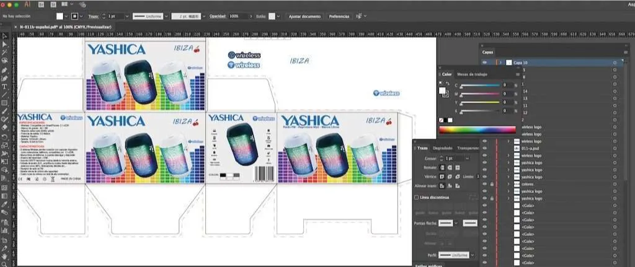Hide the Capa 10 layer
The height and width of the screenshot is (267, 635).
pos(485,63)
